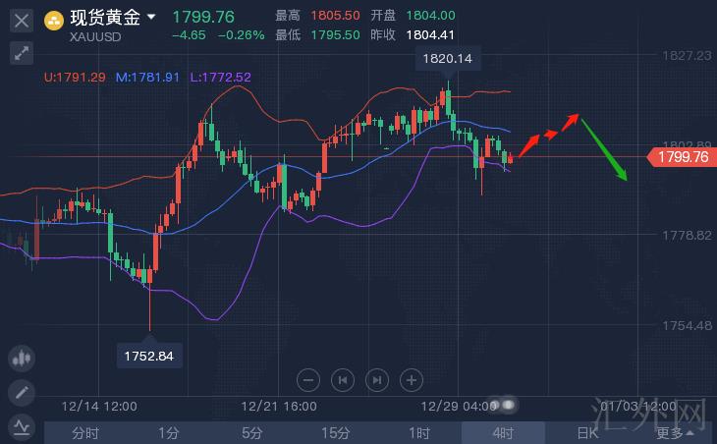Choose the 1时 timeframe tab

(x=419, y=432)
